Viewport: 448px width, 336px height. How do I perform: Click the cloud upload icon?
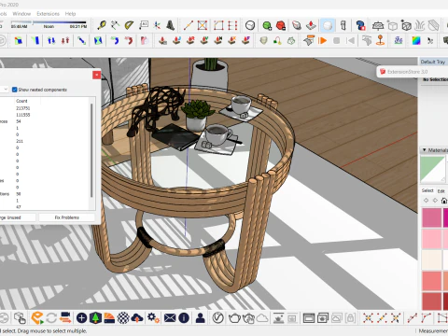pos(137,318)
